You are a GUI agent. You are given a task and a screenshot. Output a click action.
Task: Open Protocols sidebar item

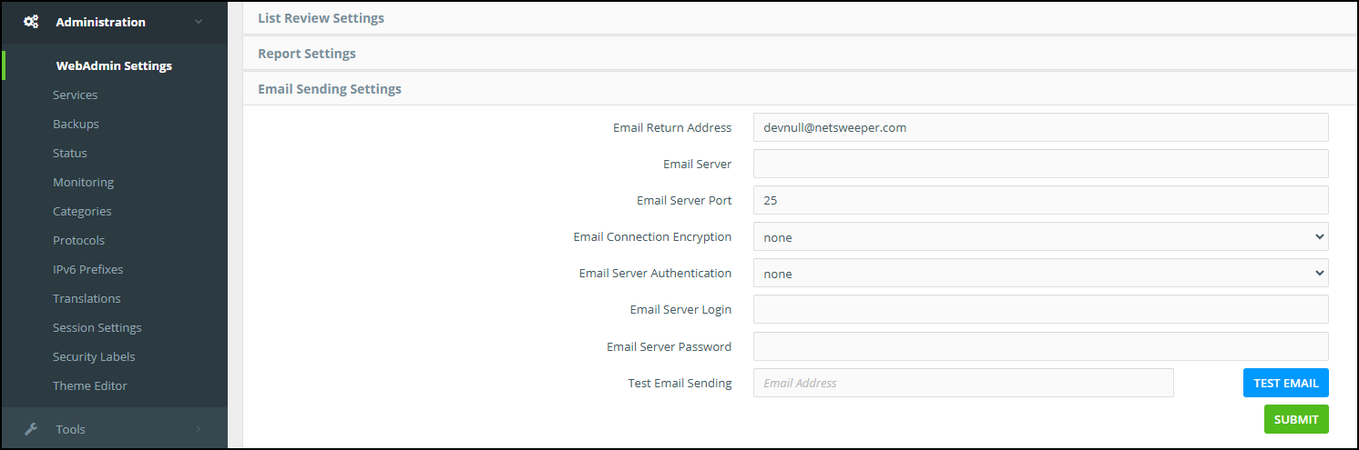(x=78, y=240)
